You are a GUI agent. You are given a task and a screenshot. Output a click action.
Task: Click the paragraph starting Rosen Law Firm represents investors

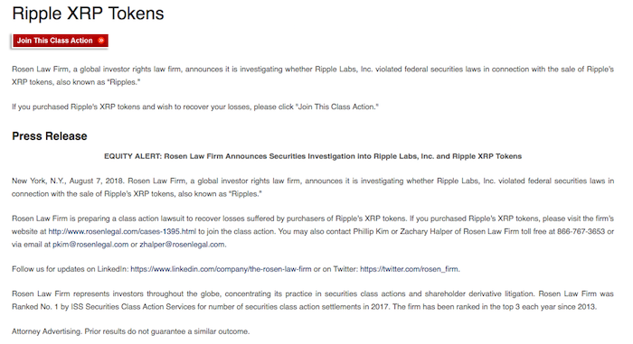click(x=313, y=300)
